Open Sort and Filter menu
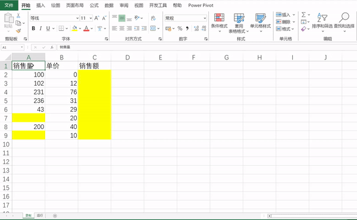The image size is (357, 220). click(322, 22)
